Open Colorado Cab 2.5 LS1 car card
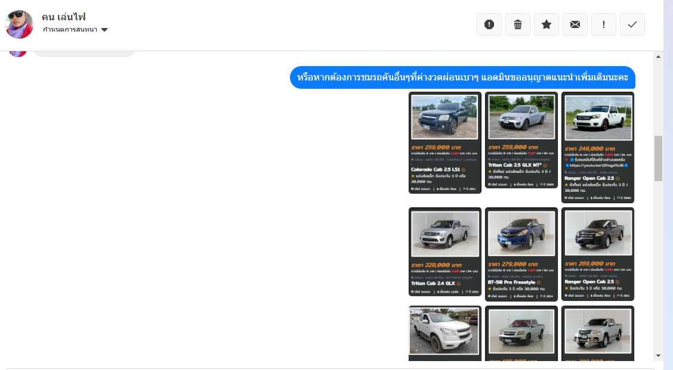 coord(444,143)
